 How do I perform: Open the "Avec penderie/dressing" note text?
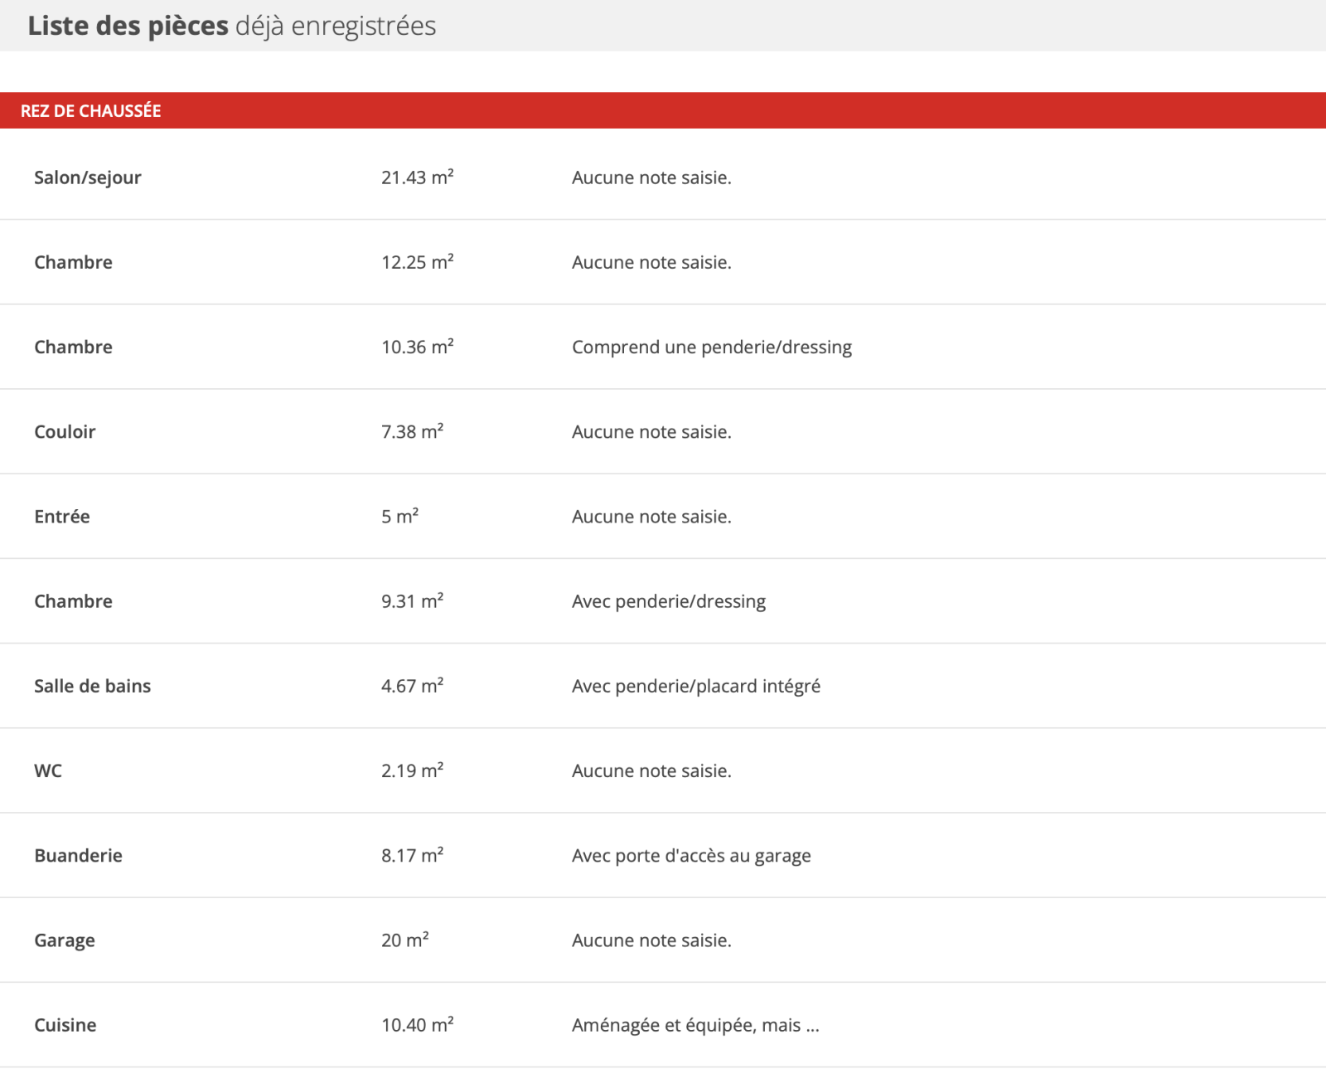tap(668, 601)
